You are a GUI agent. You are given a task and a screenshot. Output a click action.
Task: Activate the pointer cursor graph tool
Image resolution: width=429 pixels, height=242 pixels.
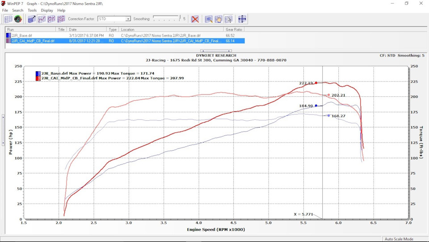tap(228, 19)
